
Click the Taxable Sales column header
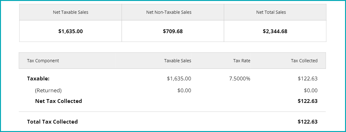tap(178, 61)
